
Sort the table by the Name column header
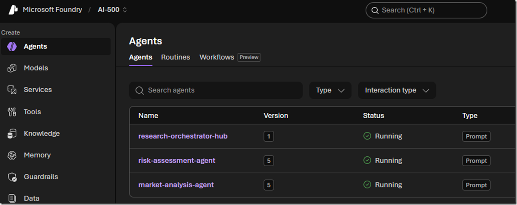pos(148,115)
